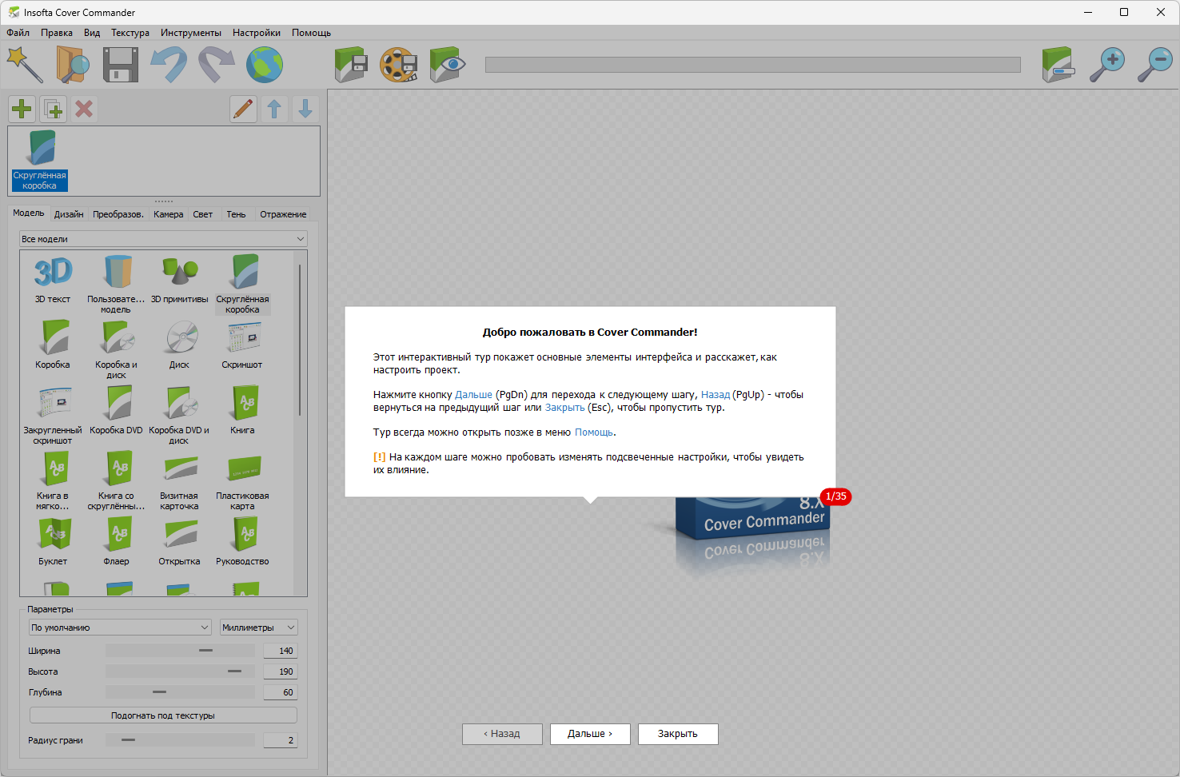This screenshot has height=777, width=1180.
Task: Follow the Закрыть link in the welcome text
Action: point(565,408)
